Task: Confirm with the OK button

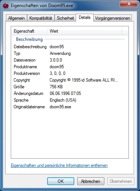Action: [61, 181]
